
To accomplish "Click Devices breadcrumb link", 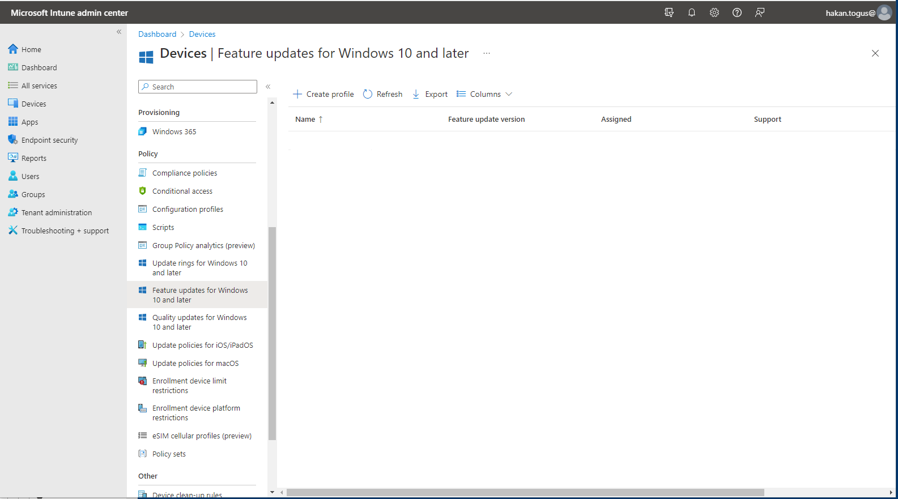I will [x=202, y=34].
